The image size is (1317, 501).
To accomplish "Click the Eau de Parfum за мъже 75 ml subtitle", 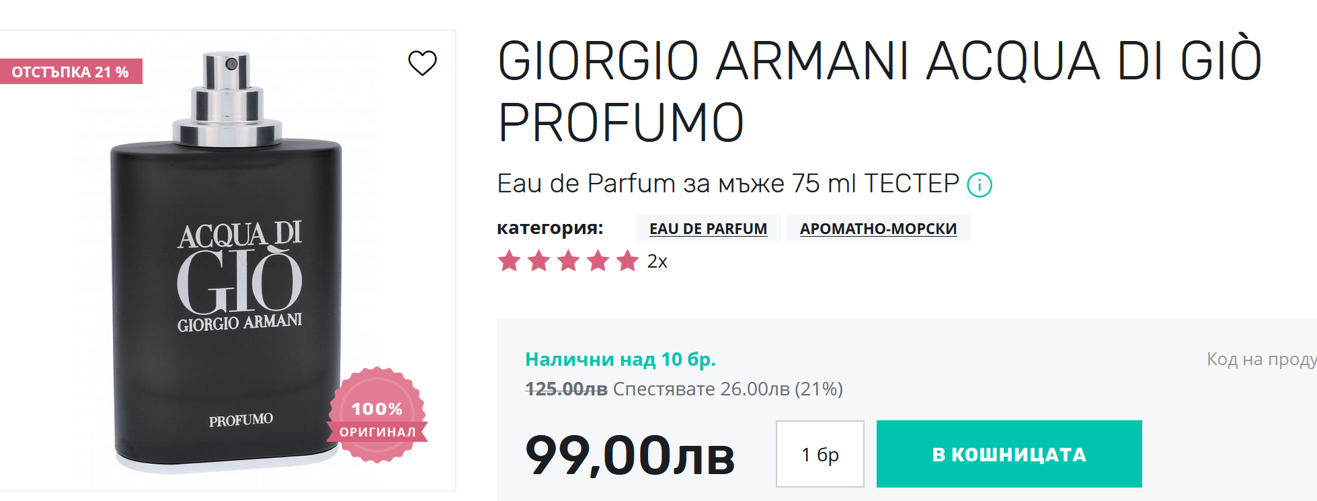I will tap(727, 184).
